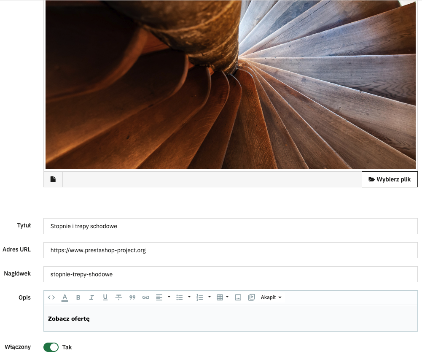Click the Wybierz plik button
The height and width of the screenshot is (362, 422).
390,179
